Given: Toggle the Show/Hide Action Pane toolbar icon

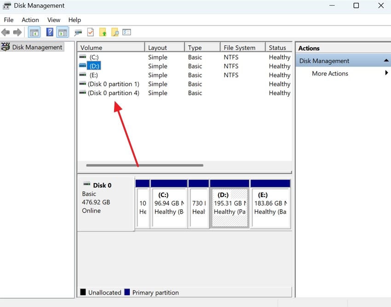Looking at the screenshot, I should click(x=62, y=32).
